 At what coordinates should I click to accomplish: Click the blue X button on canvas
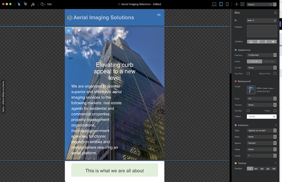point(69,31)
